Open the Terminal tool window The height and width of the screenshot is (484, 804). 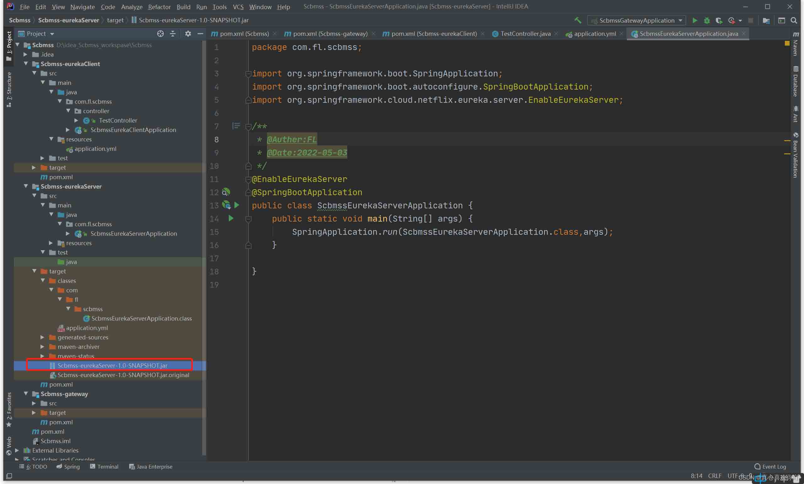click(104, 467)
